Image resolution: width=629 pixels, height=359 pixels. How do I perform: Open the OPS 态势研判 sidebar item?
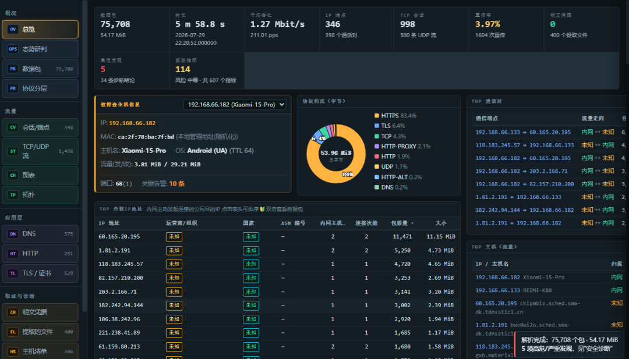pyautogui.click(x=40, y=49)
